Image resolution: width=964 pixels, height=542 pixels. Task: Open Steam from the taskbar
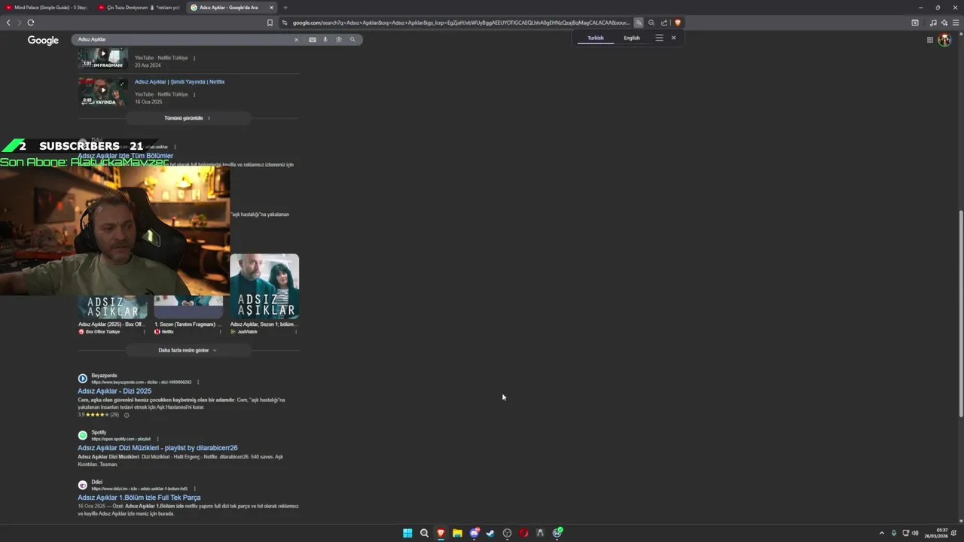490,533
